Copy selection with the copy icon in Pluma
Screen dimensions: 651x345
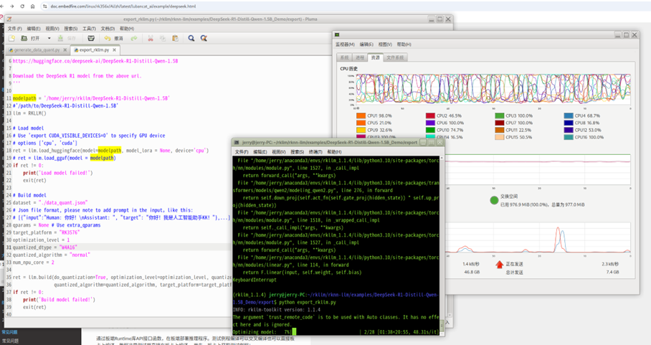[x=163, y=38]
